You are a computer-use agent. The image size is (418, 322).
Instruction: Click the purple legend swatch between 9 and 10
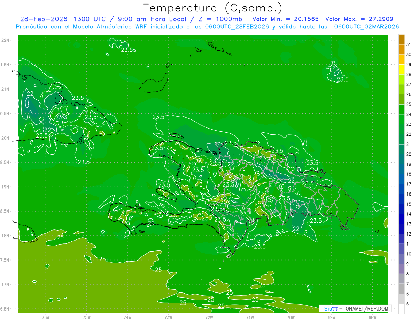point(402,259)
